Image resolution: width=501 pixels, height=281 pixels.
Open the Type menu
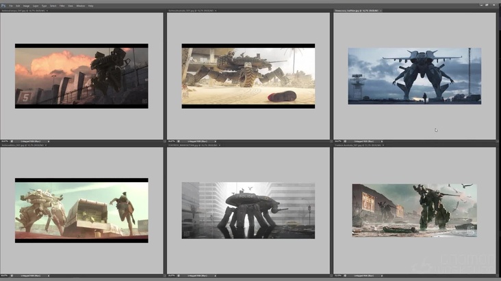pos(44,5)
